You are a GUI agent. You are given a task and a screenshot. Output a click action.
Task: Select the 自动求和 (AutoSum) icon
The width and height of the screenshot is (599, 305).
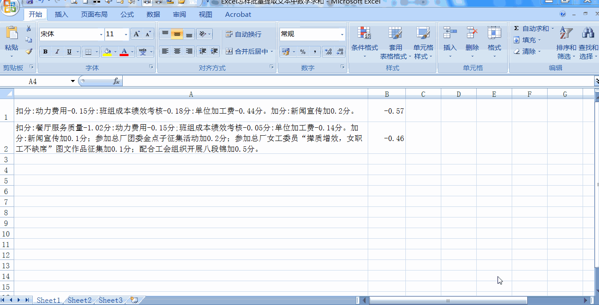tap(517, 28)
